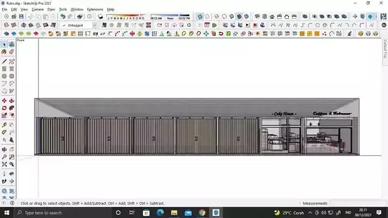Adjust the shadow month date slider
The image size is (388, 218).
(x=126, y=17)
